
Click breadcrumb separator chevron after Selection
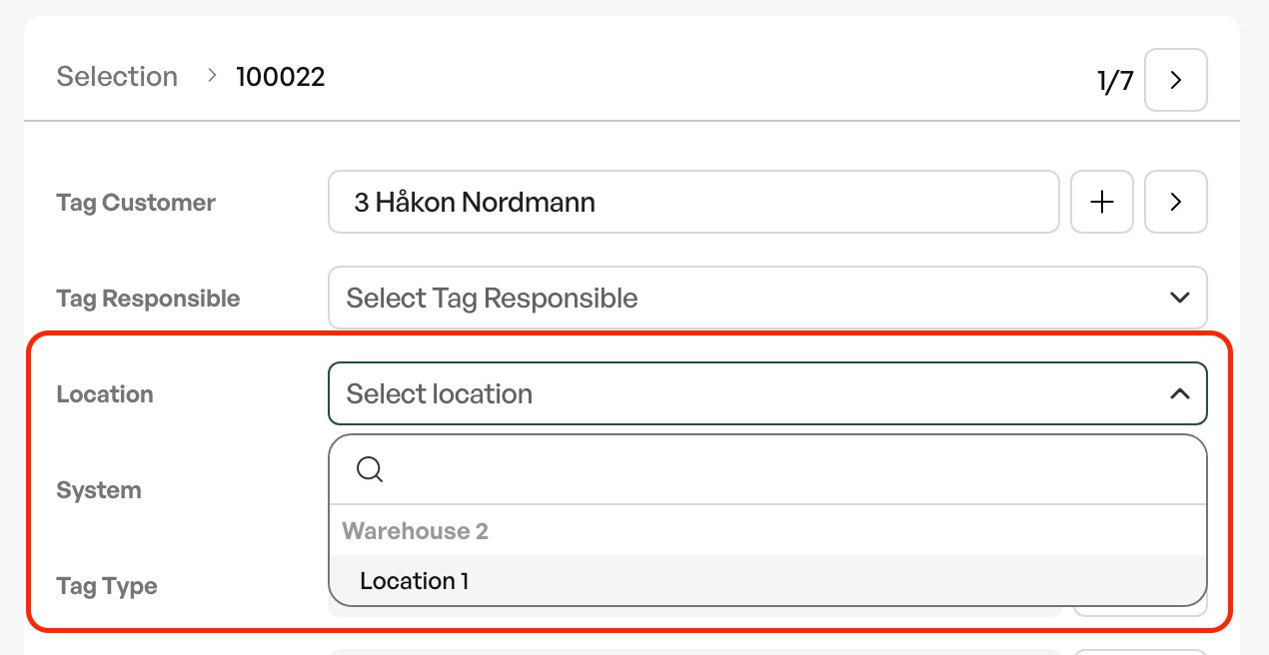[212, 75]
